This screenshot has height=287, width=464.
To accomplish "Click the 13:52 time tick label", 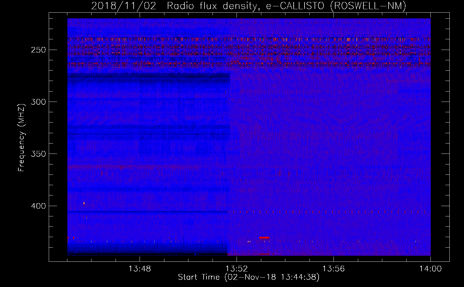I will point(237,269).
